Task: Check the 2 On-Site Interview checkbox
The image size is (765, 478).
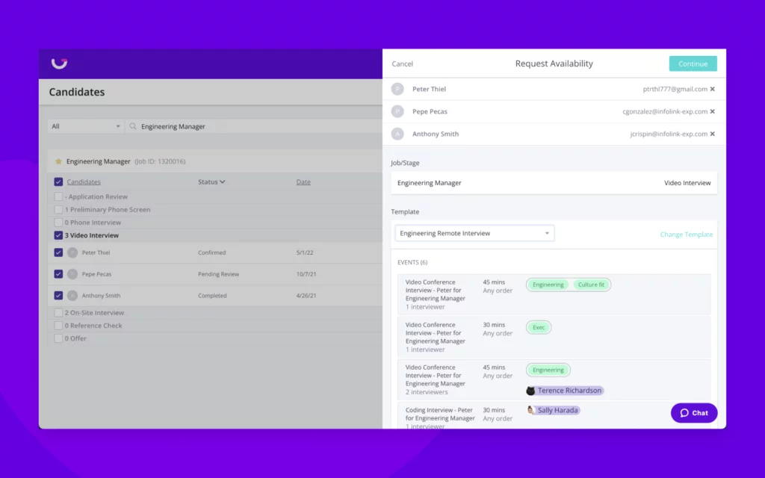Action: point(58,313)
